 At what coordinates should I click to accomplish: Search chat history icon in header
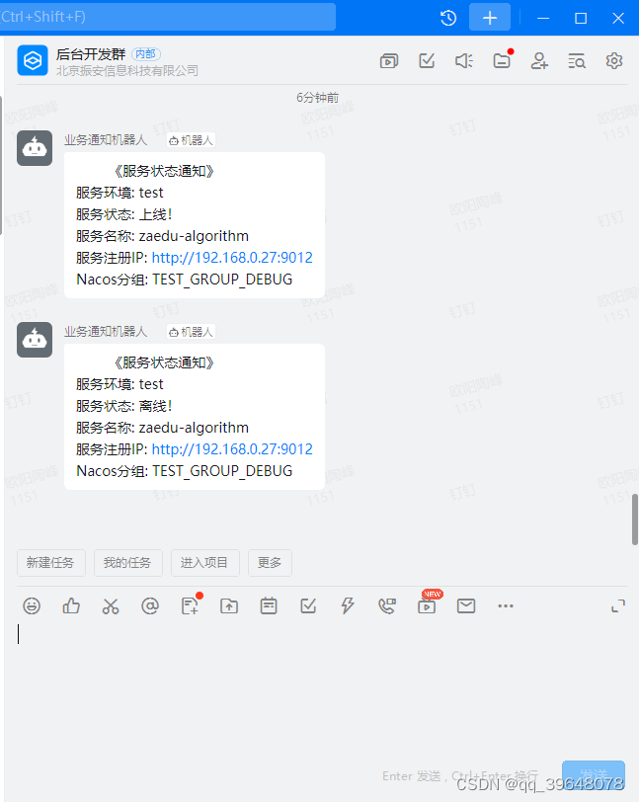pos(577,61)
